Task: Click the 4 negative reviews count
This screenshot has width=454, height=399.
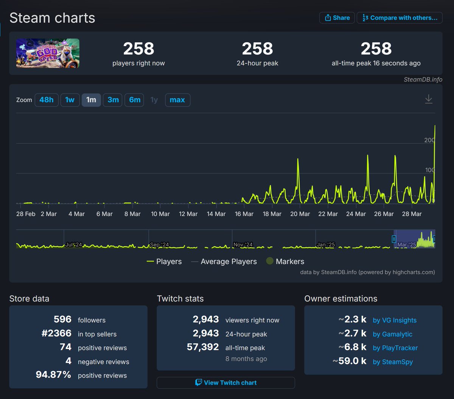Action: (68, 361)
